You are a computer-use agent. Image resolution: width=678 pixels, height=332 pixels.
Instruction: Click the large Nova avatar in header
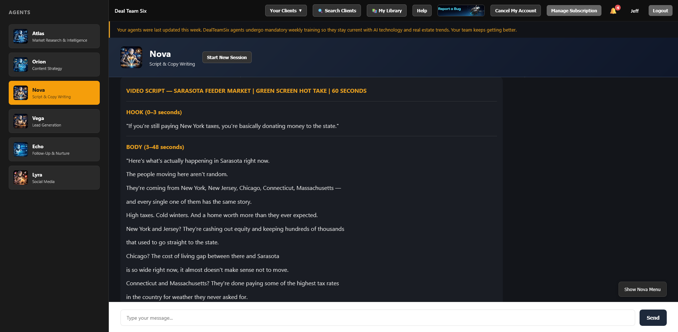[131, 57]
